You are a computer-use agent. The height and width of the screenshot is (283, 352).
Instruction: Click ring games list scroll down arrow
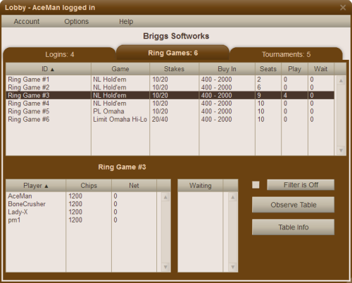pos(341,151)
